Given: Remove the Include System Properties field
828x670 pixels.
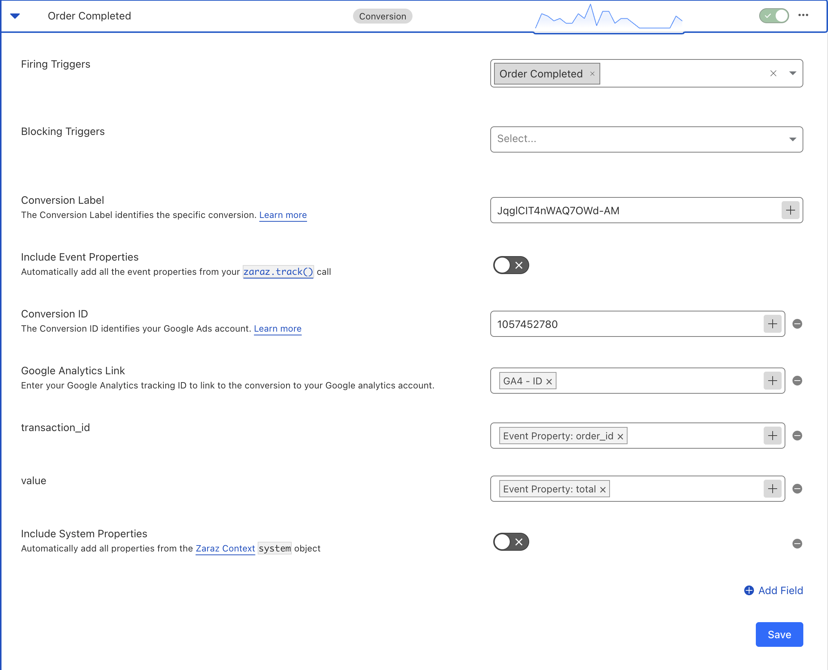Looking at the screenshot, I should point(797,544).
